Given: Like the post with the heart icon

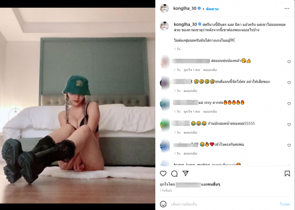Looking at the screenshot, I should tap(163, 173).
